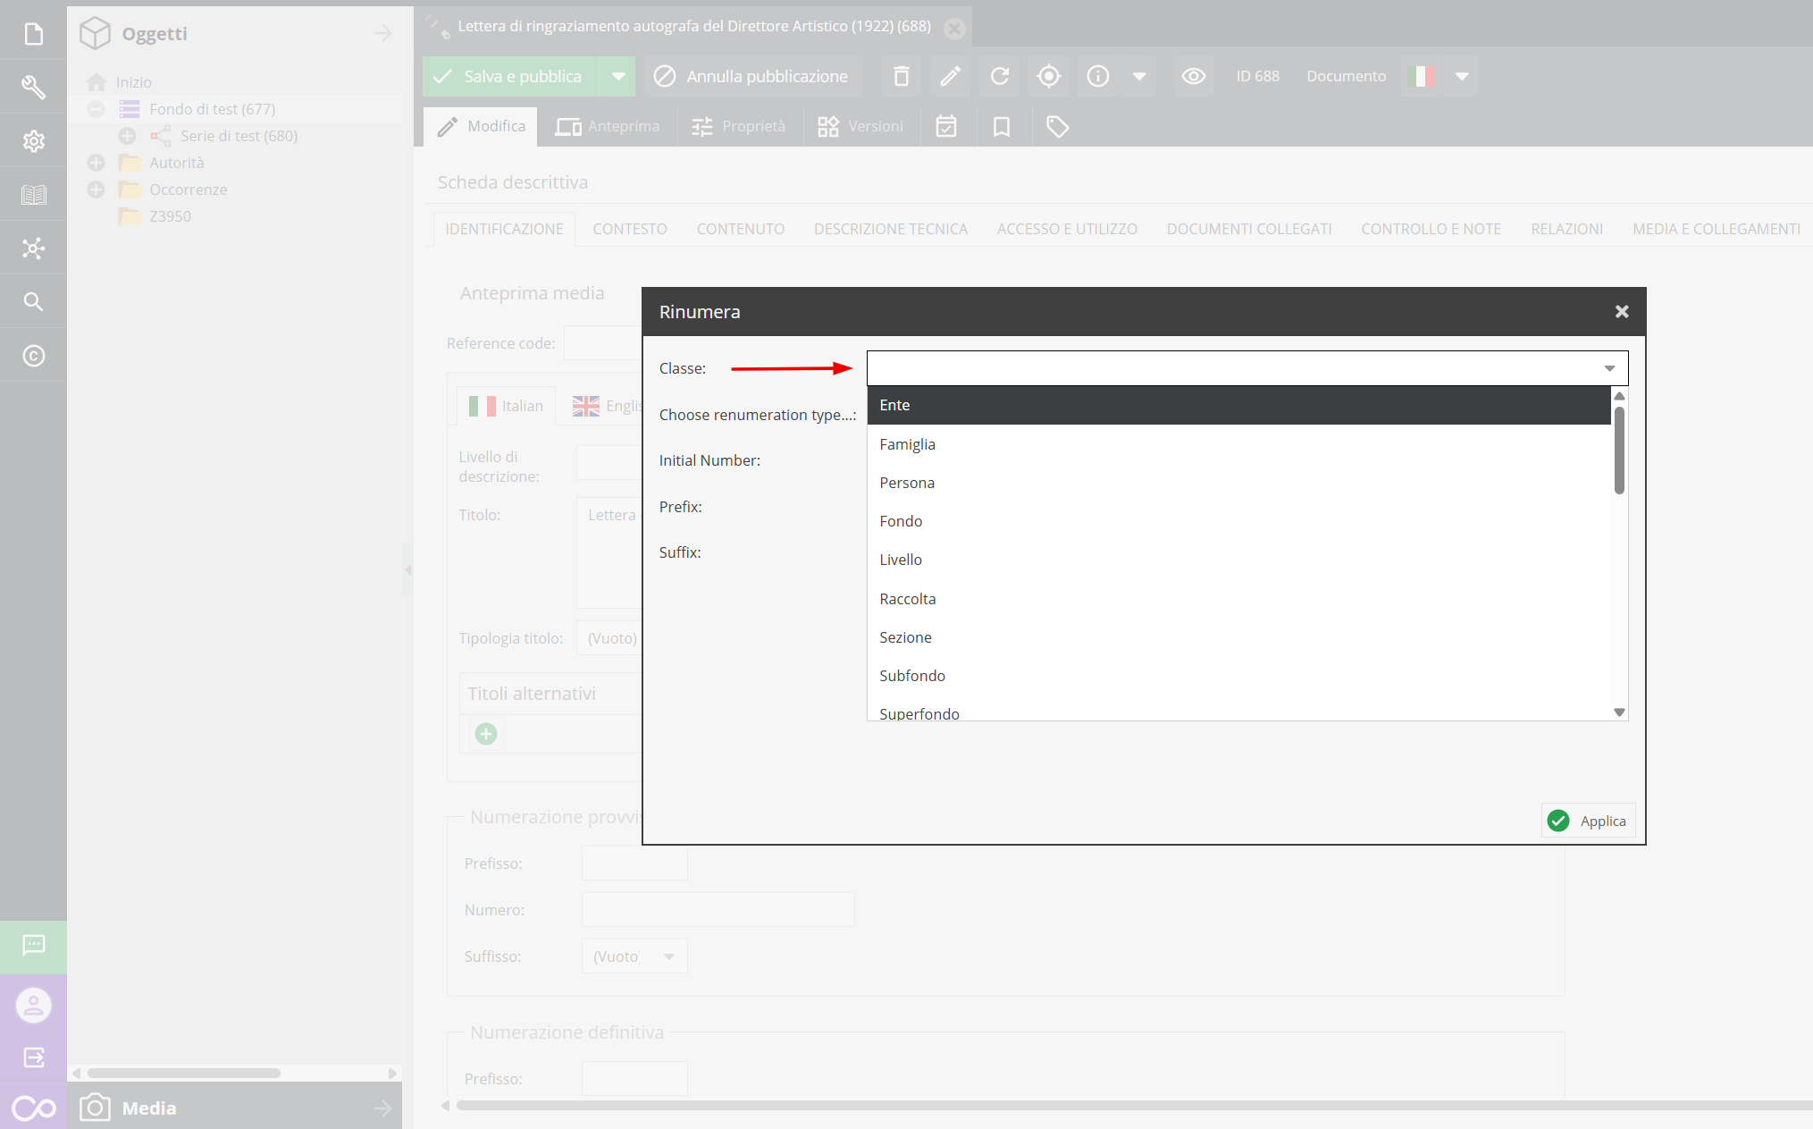Screen dimensions: 1813x1129
Task: Click the trash delete icon in toolbar
Action: [901, 77]
